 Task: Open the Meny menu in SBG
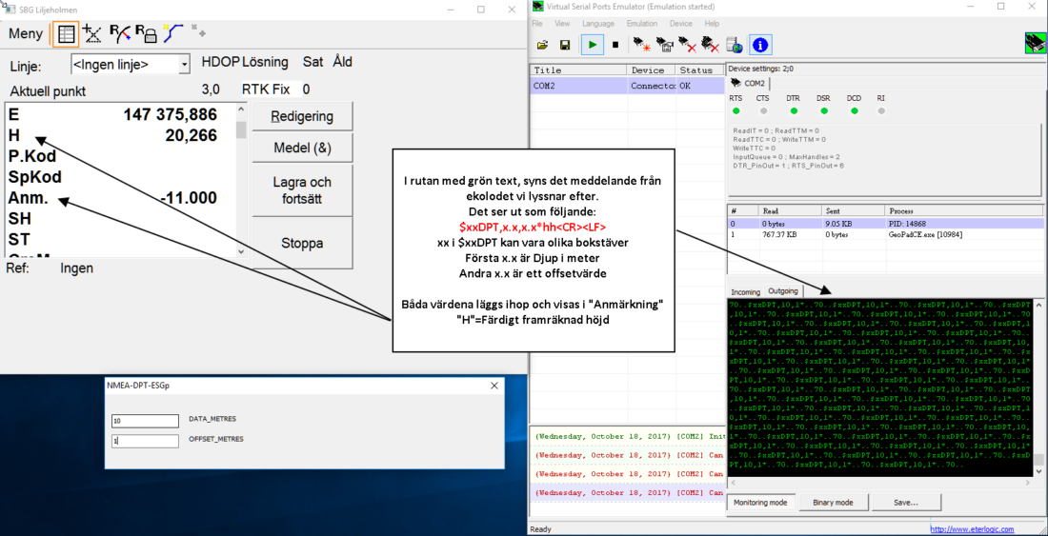26,33
